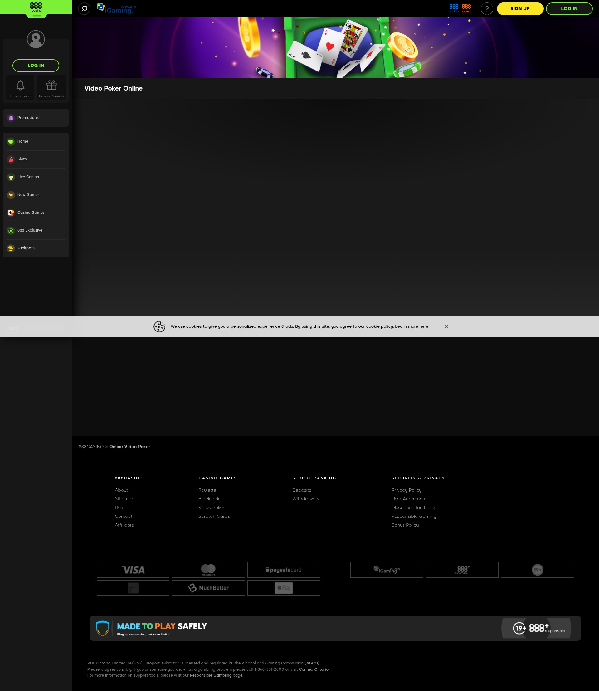The width and height of the screenshot is (599, 691).
Task: Go to 888 poker site
Action: point(454,8)
